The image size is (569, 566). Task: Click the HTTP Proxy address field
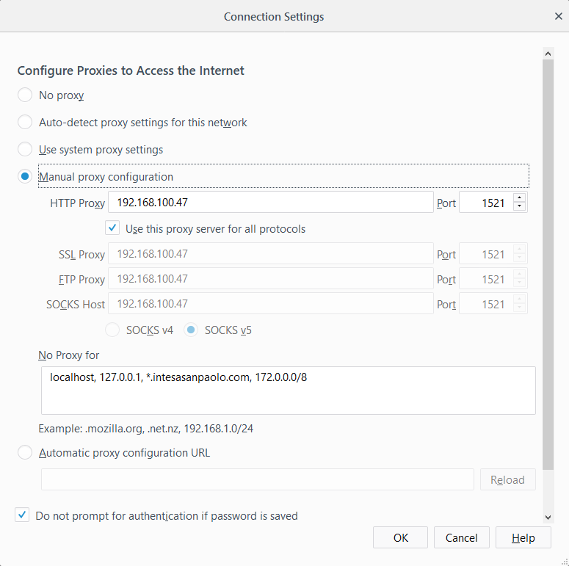click(x=271, y=202)
